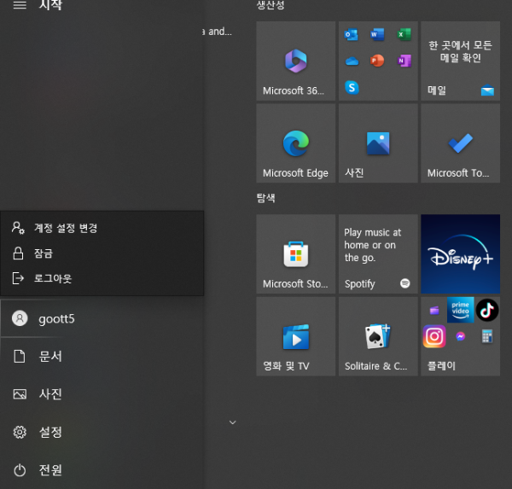Open the 사진 (Photos) tile
The height and width of the screenshot is (489, 512).
[378, 143]
